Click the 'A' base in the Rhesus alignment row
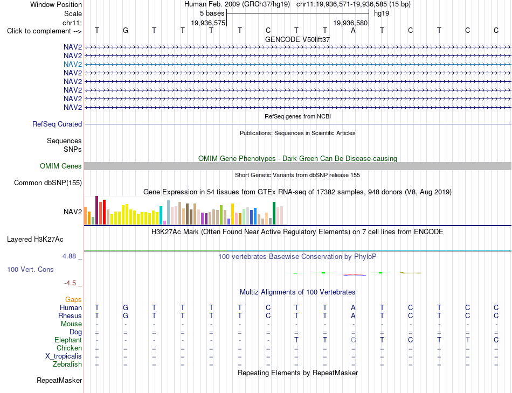This screenshot has height=393, width=512. tap(353, 315)
